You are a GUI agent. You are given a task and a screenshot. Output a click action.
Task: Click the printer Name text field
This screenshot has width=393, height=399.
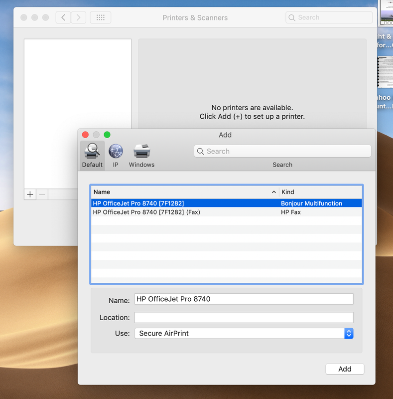tap(244, 299)
